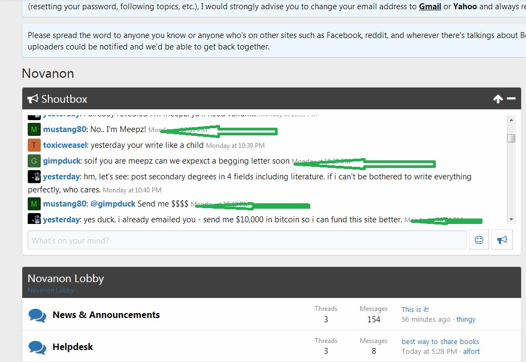Click the up arrow in Shoutbox header

498,99
